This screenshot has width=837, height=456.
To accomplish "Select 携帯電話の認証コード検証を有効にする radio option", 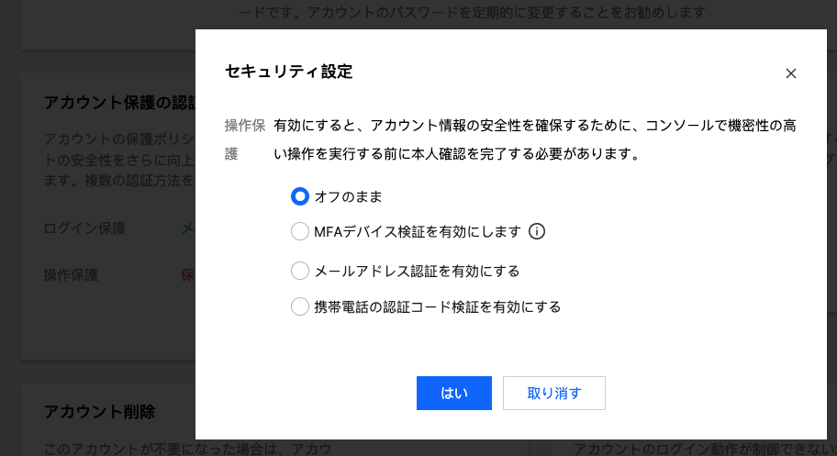I will pos(300,306).
